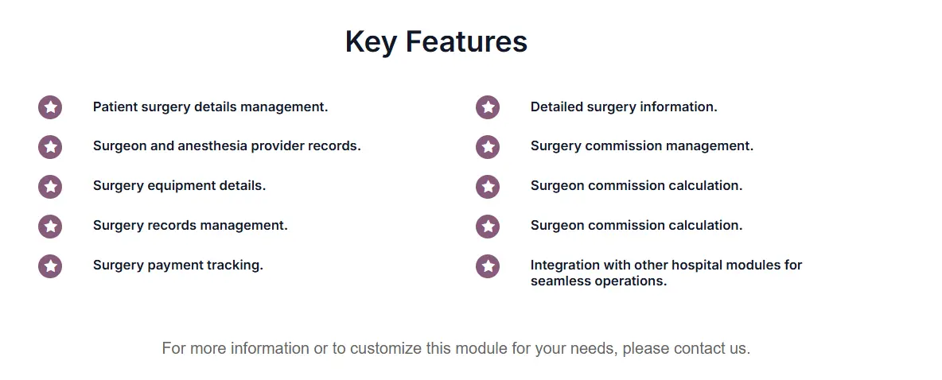The height and width of the screenshot is (380, 942).
Task: Click the Surgery payment tracking text
Action: tap(178, 266)
